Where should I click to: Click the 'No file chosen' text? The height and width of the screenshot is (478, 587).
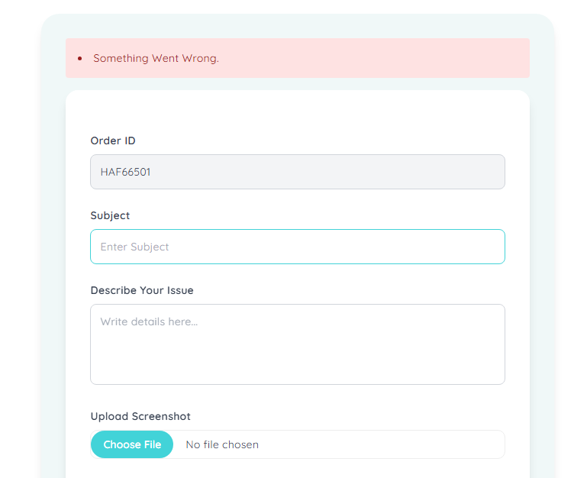click(x=222, y=444)
